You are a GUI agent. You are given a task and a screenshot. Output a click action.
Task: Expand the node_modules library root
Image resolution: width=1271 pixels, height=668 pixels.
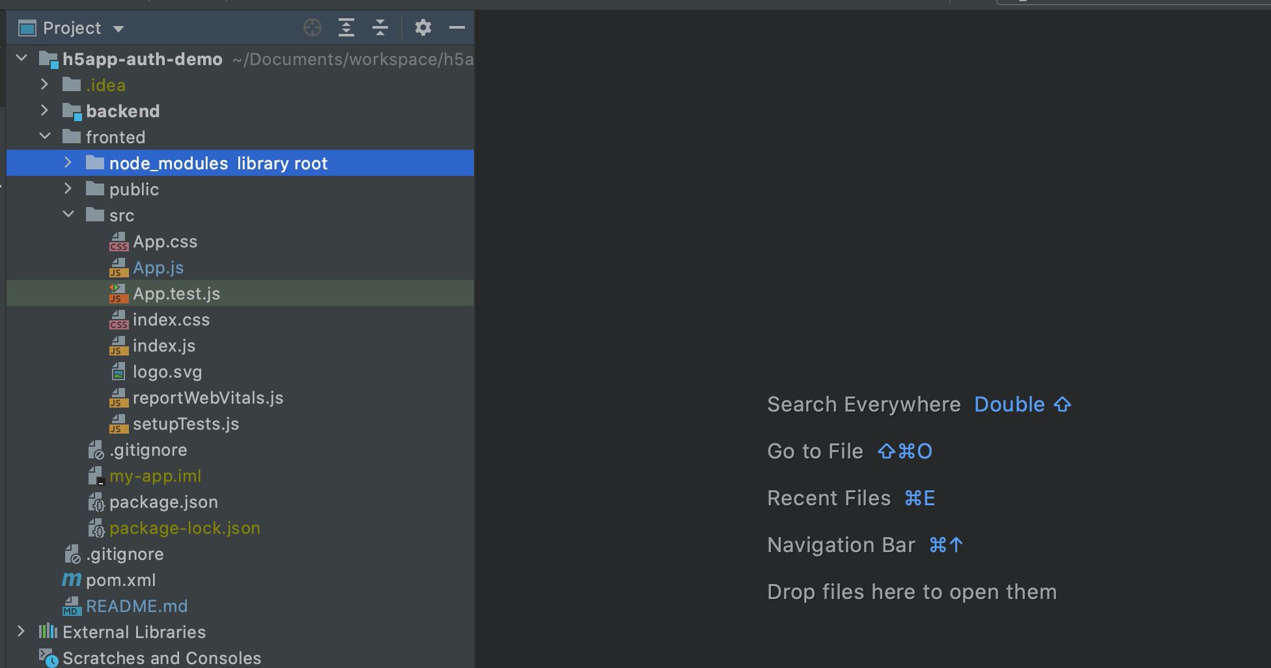[68, 163]
